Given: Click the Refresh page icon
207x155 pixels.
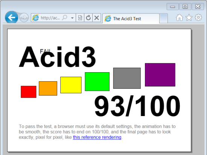Looking at the screenshot, I should pos(88,18).
